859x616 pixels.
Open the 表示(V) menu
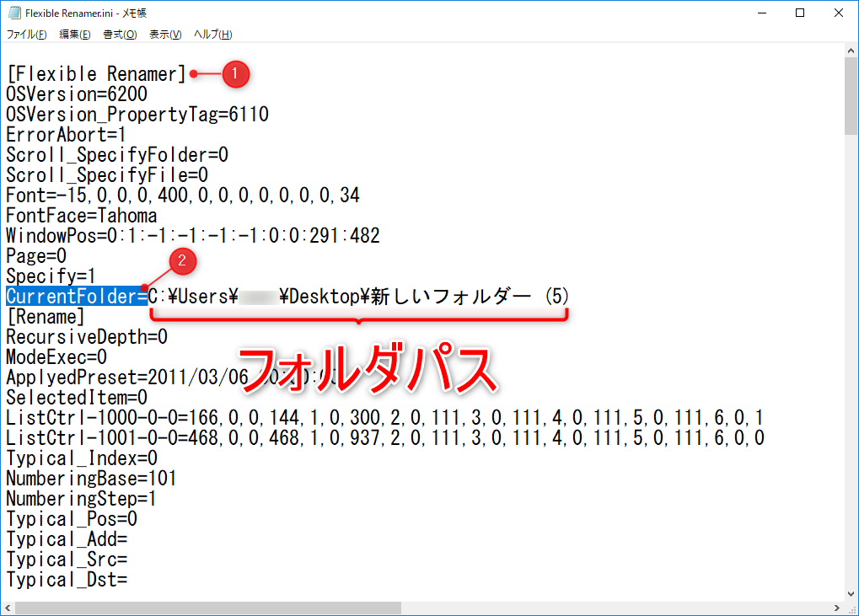point(165,35)
